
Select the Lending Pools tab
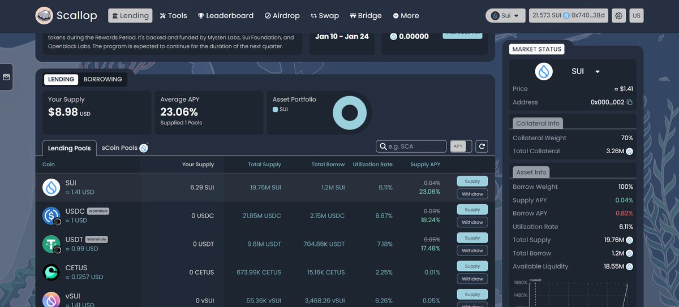[x=69, y=148]
